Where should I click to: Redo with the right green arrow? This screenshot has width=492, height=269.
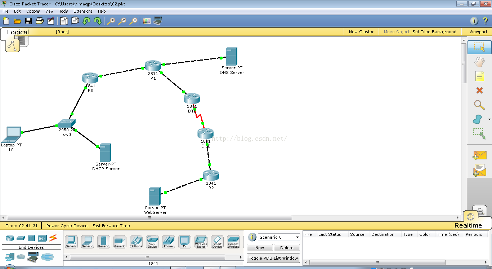click(98, 21)
